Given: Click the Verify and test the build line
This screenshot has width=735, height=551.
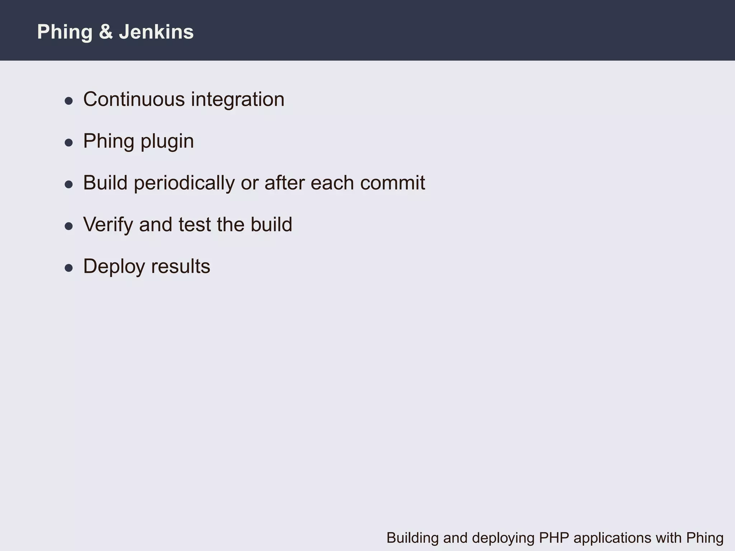Looking at the screenshot, I should tap(188, 225).
